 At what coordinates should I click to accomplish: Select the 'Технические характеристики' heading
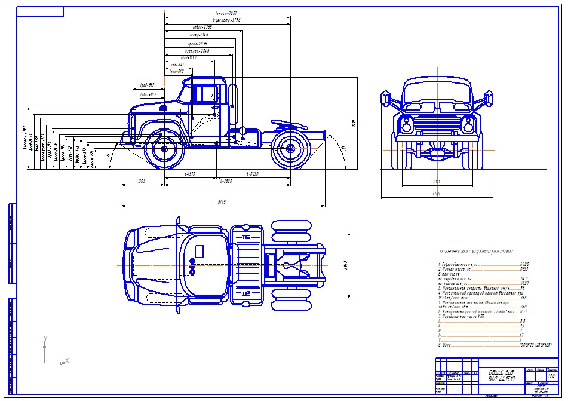475,251
